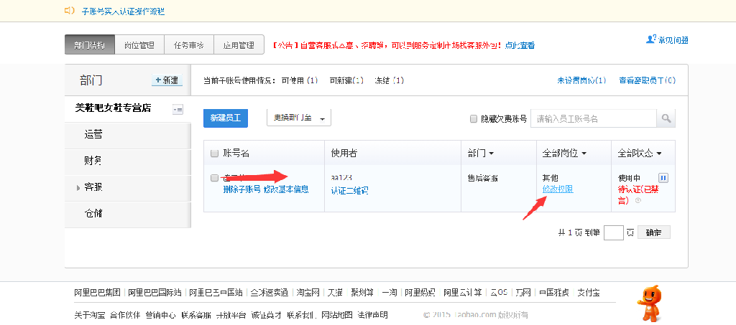Click the 常见问题 help icon
736x325 pixels.
coord(651,39)
